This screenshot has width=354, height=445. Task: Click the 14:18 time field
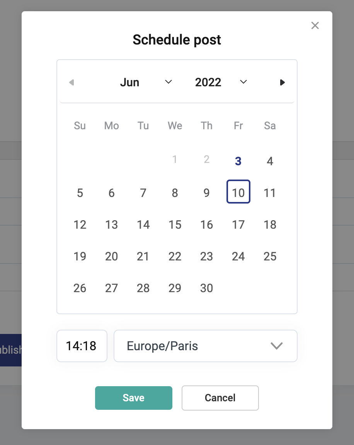82,346
